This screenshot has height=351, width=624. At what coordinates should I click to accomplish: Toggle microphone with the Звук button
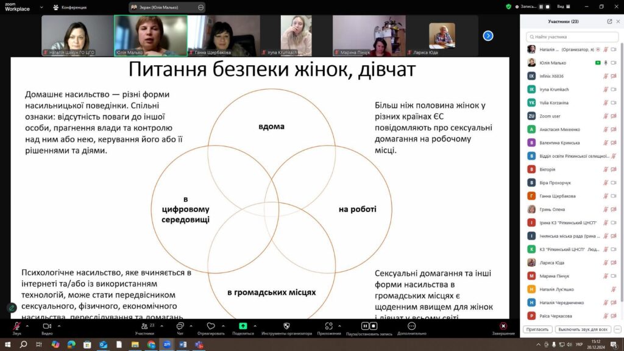pyautogui.click(x=17, y=327)
